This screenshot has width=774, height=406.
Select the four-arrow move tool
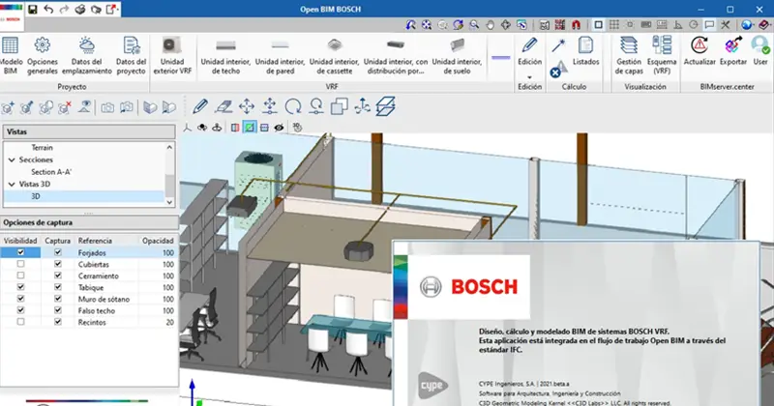(247, 106)
